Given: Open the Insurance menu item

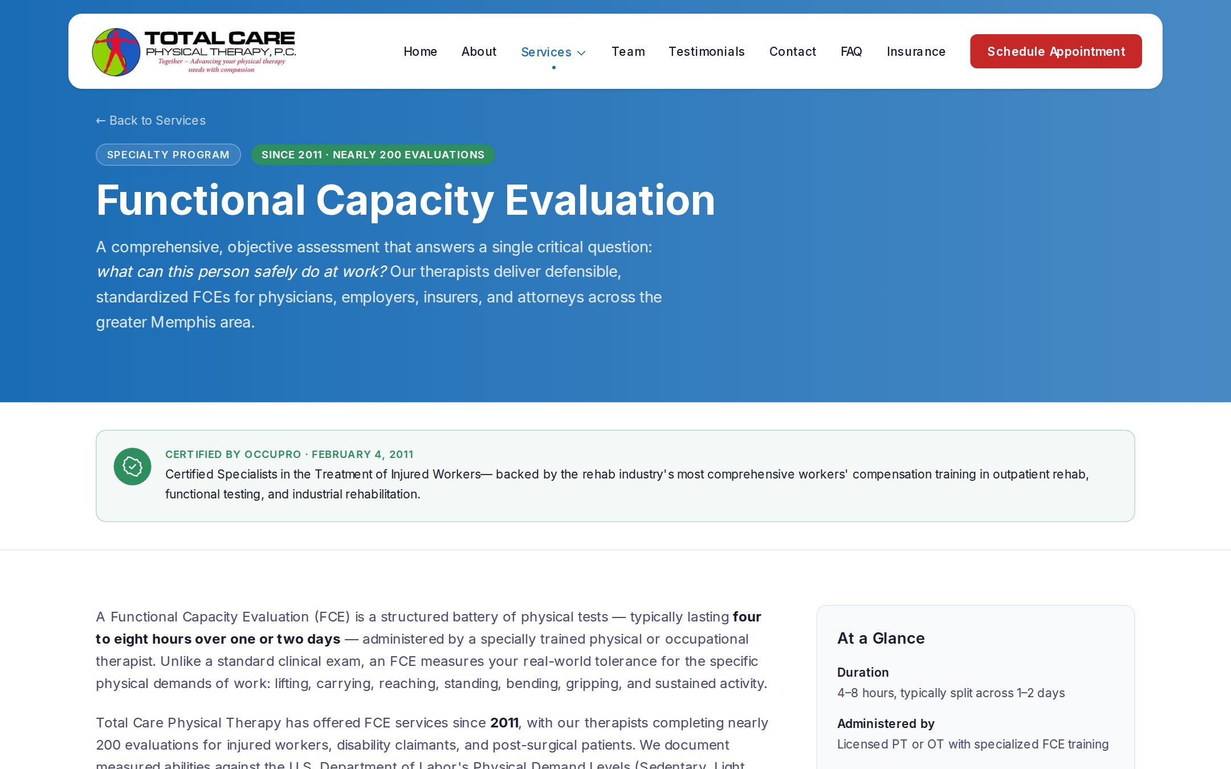Looking at the screenshot, I should tap(916, 51).
